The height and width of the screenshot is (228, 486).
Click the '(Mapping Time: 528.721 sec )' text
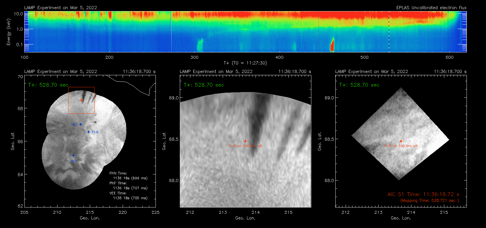click(430, 201)
